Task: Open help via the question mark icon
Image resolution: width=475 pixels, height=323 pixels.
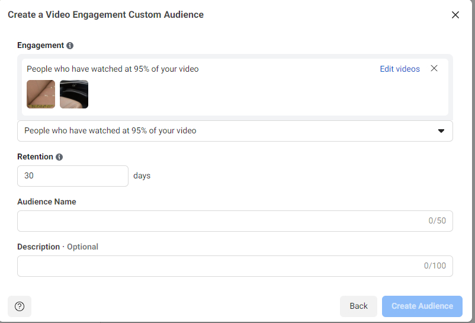Action: click(20, 306)
